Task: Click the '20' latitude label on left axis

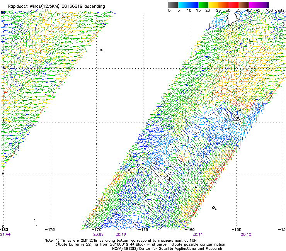Action: click(3, 13)
